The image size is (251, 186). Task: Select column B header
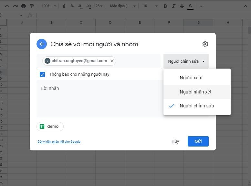(x=51, y=22)
